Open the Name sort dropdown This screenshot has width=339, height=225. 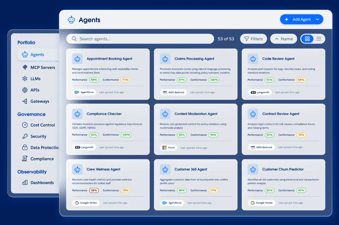pos(283,39)
